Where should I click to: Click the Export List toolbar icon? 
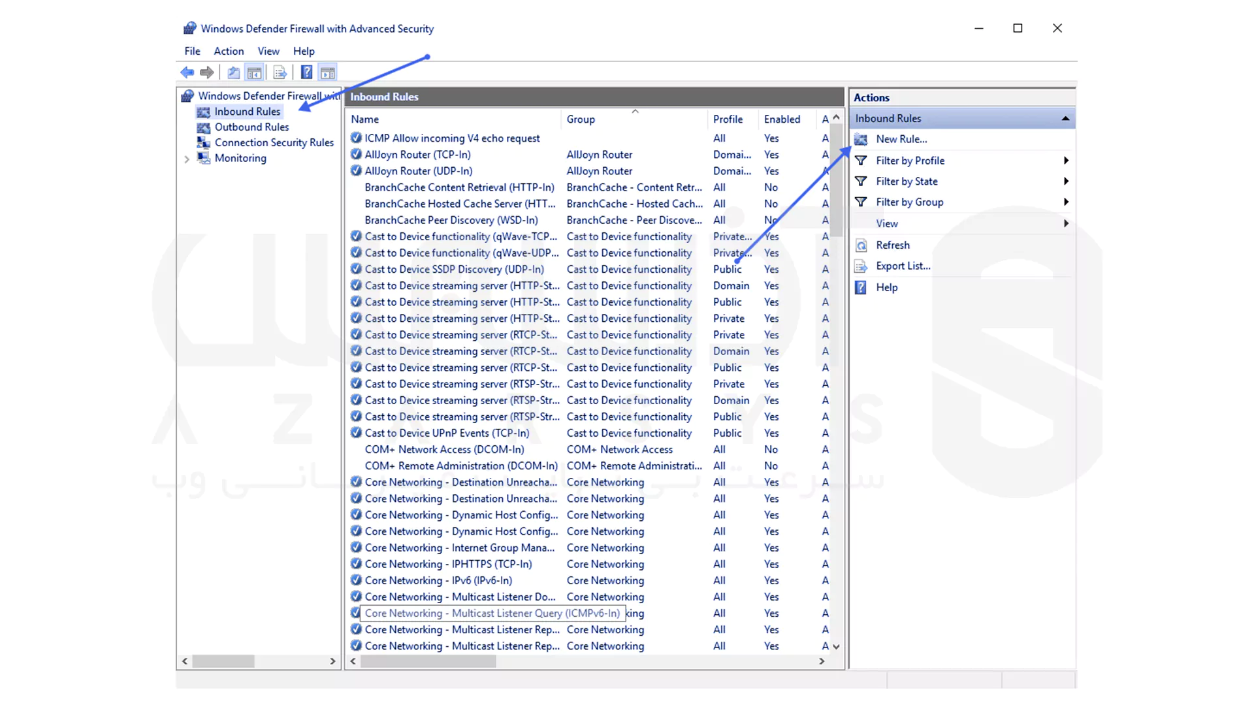click(x=280, y=72)
